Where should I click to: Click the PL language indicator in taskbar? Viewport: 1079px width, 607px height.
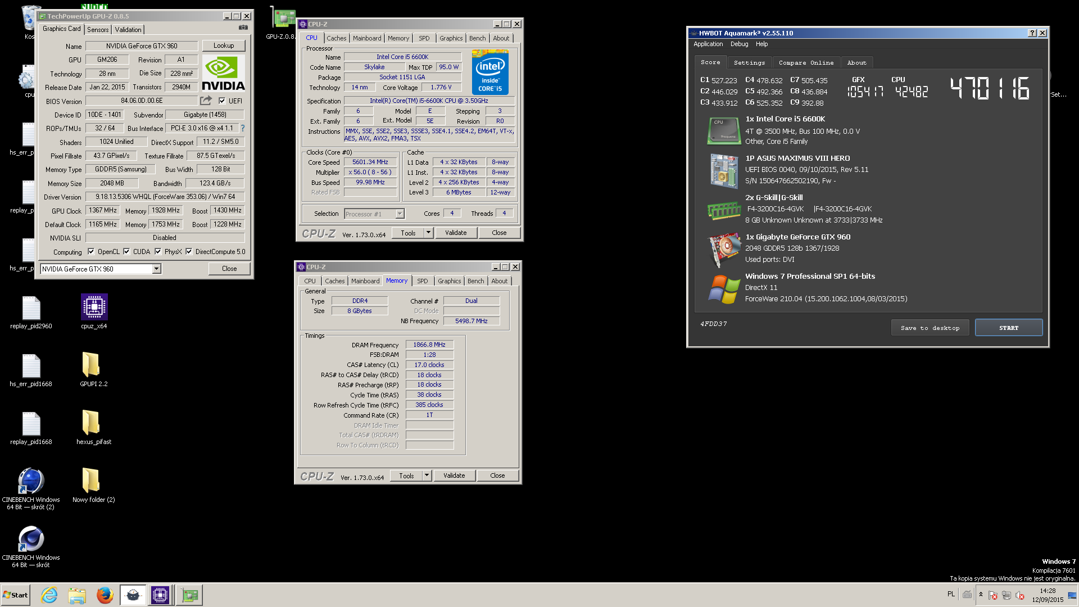[951, 594]
